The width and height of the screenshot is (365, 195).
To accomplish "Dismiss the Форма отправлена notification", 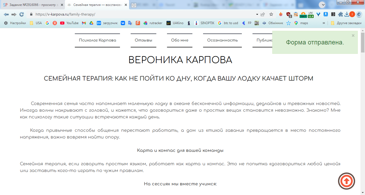I will [x=353, y=35].
